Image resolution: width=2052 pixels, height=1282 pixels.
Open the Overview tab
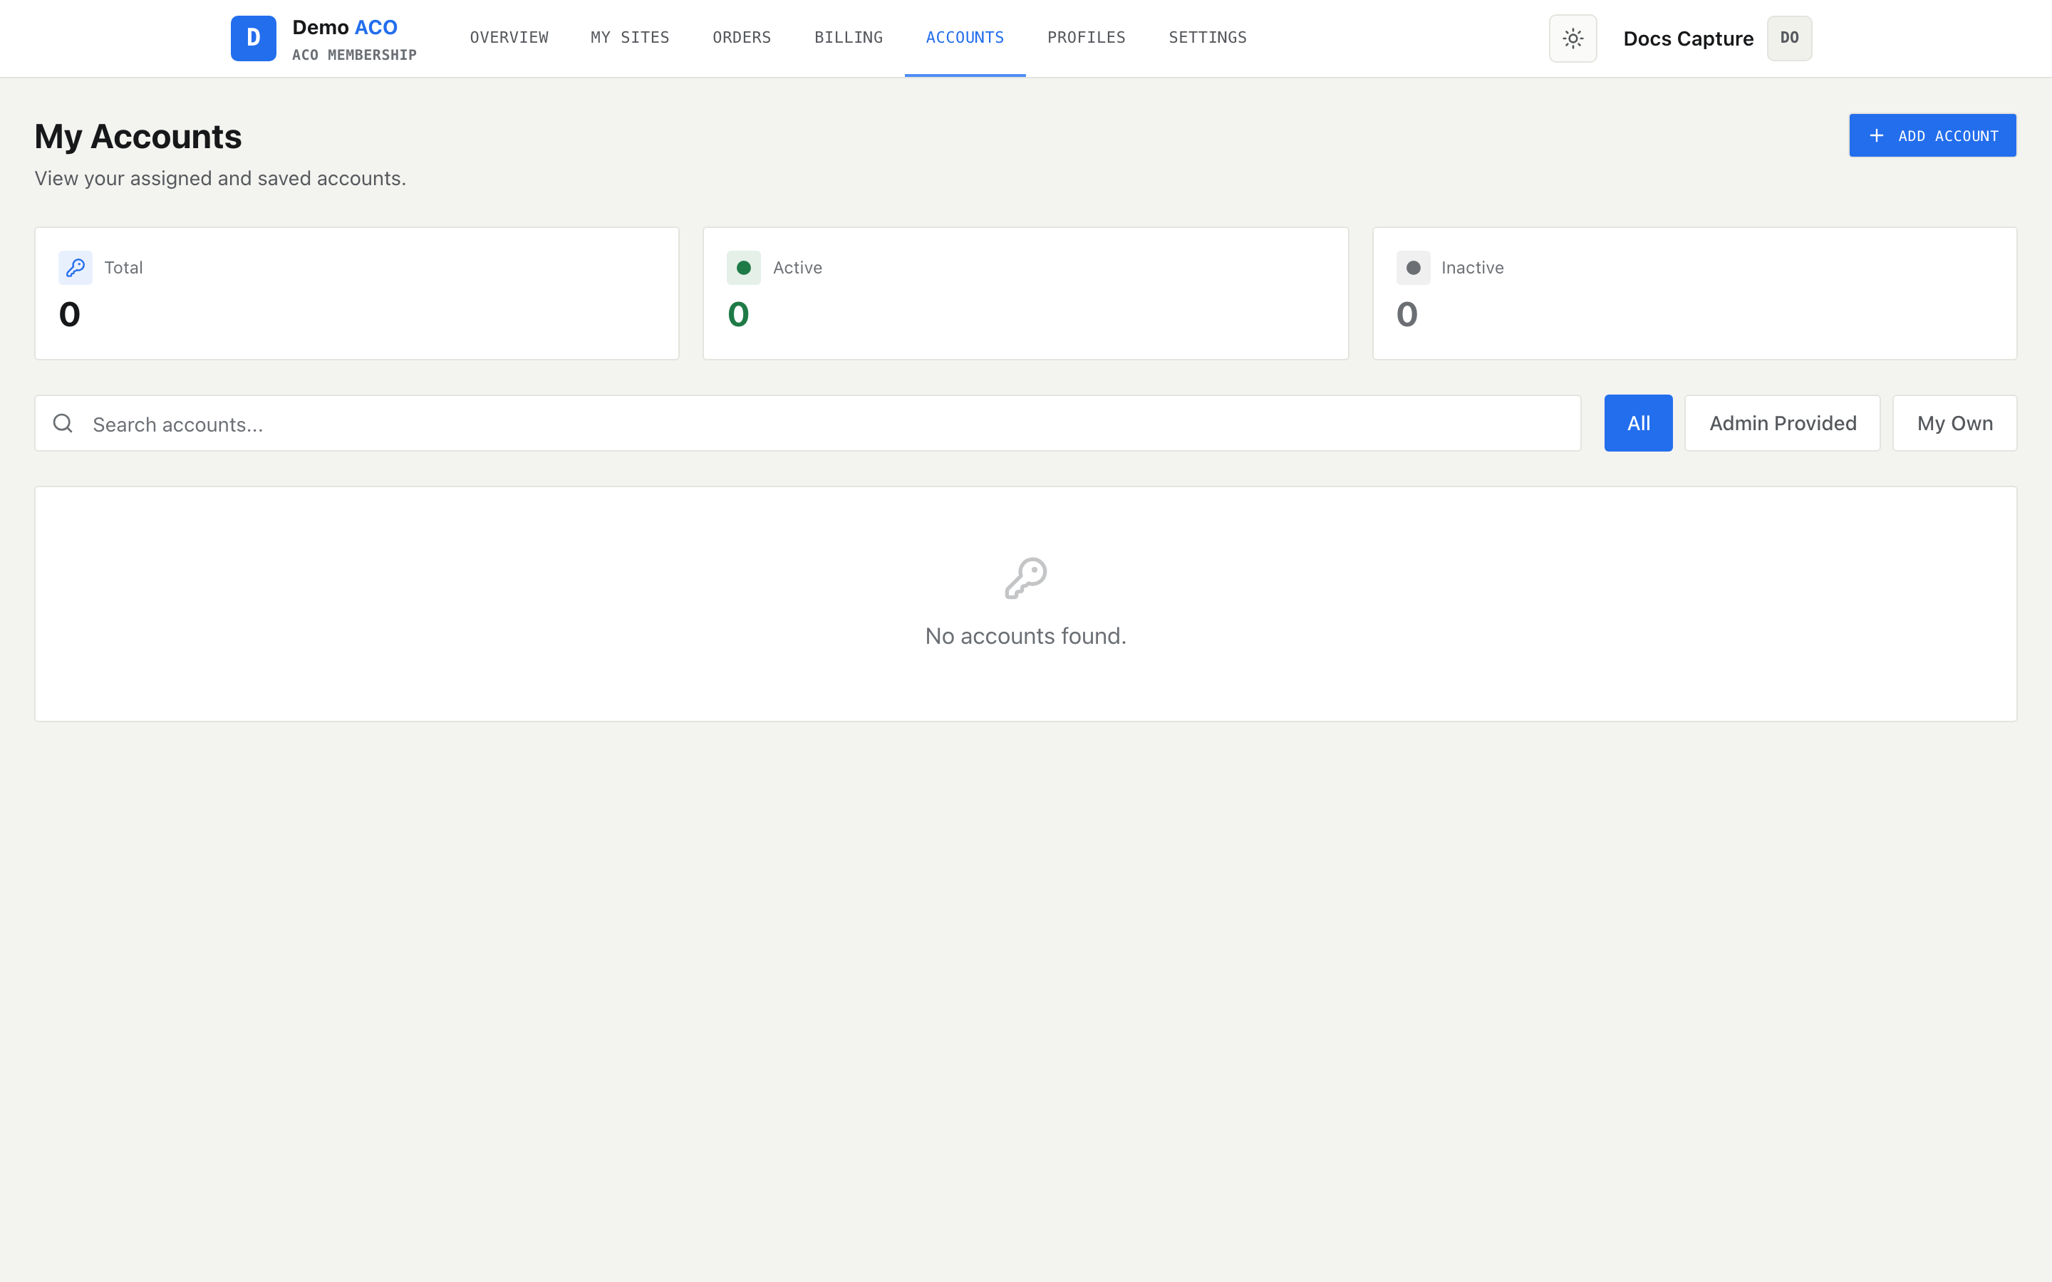509,38
